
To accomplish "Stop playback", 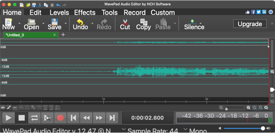I will tap(22, 118).
